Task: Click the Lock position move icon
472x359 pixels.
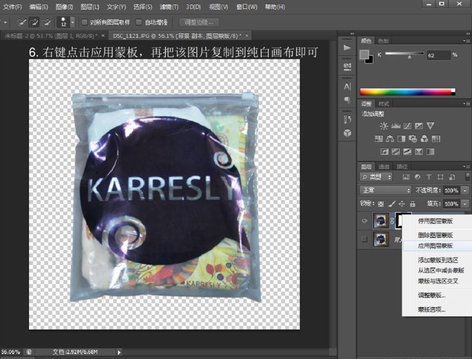Action: coord(402,204)
